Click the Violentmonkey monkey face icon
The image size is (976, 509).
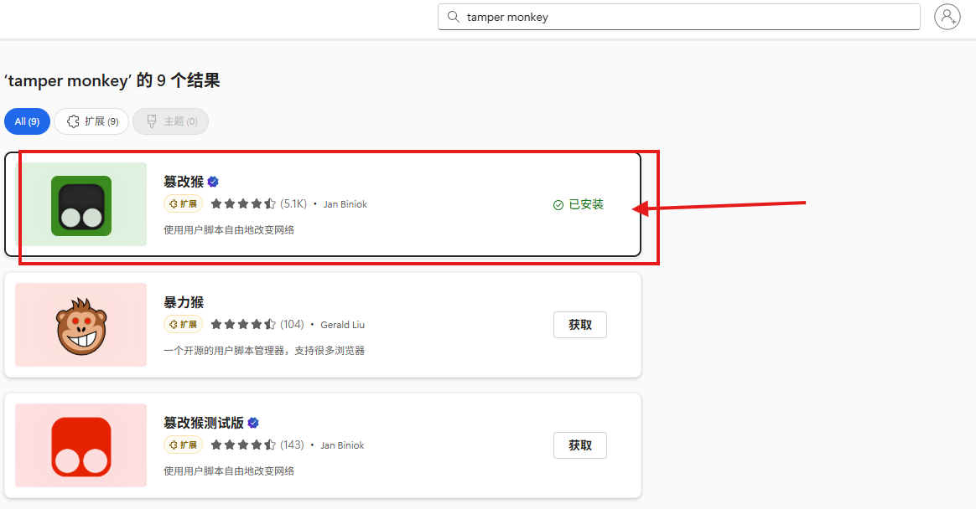[x=81, y=326]
